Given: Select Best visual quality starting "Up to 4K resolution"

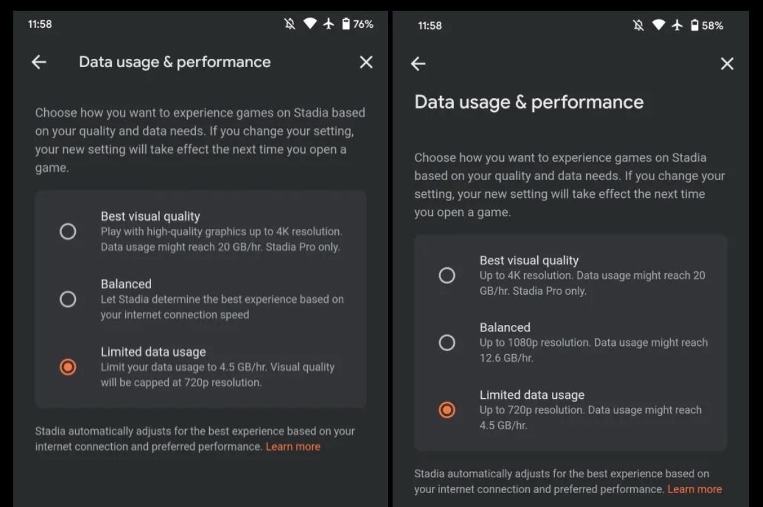Looking at the screenshot, I should (447, 275).
